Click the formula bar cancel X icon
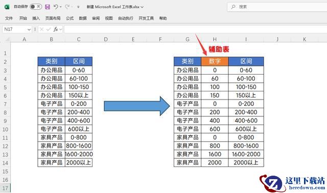The width and height of the screenshot is (327, 193). pos(41,30)
